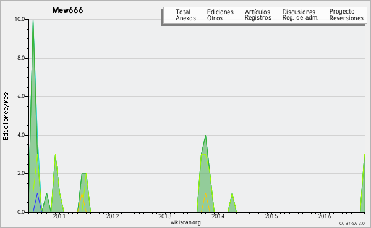This screenshot has width=371, height=228.
Task: Click the cyan Total line swatch
Action: click(x=169, y=12)
